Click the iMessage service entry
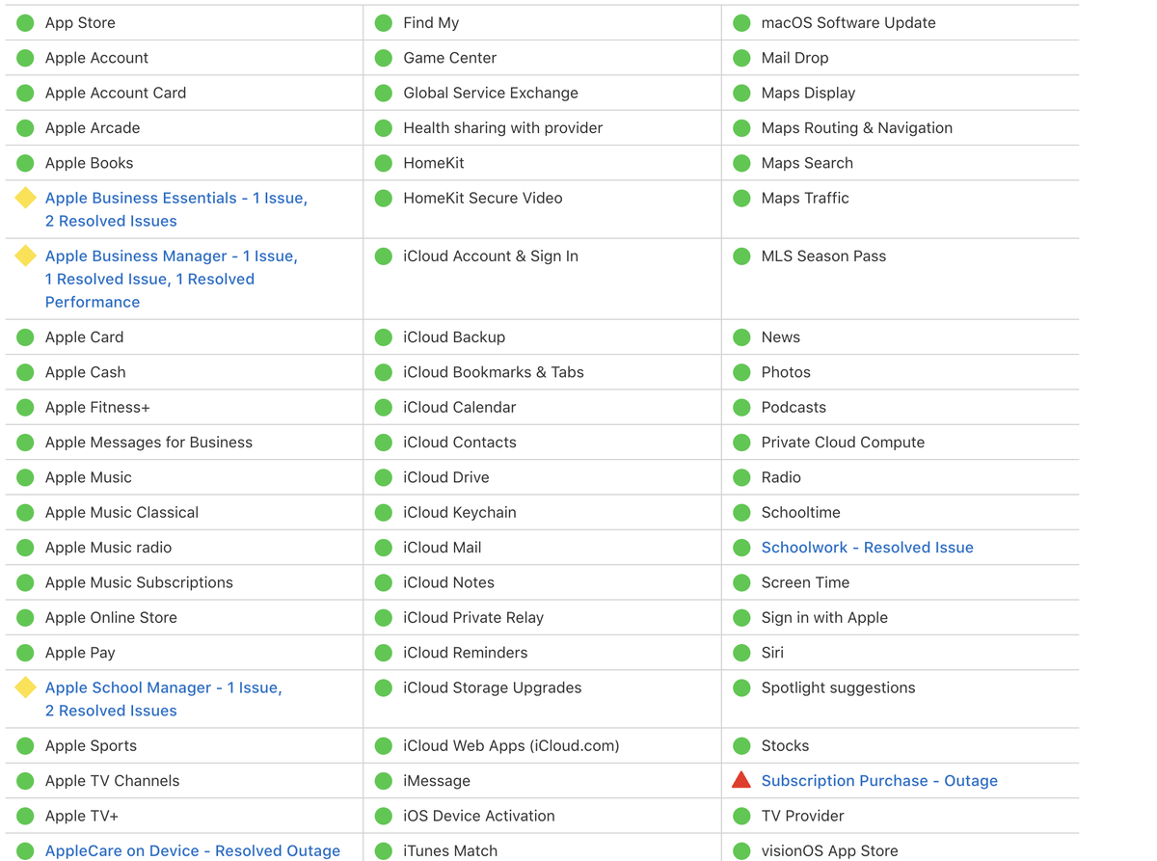This screenshot has width=1157, height=861. click(436, 781)
